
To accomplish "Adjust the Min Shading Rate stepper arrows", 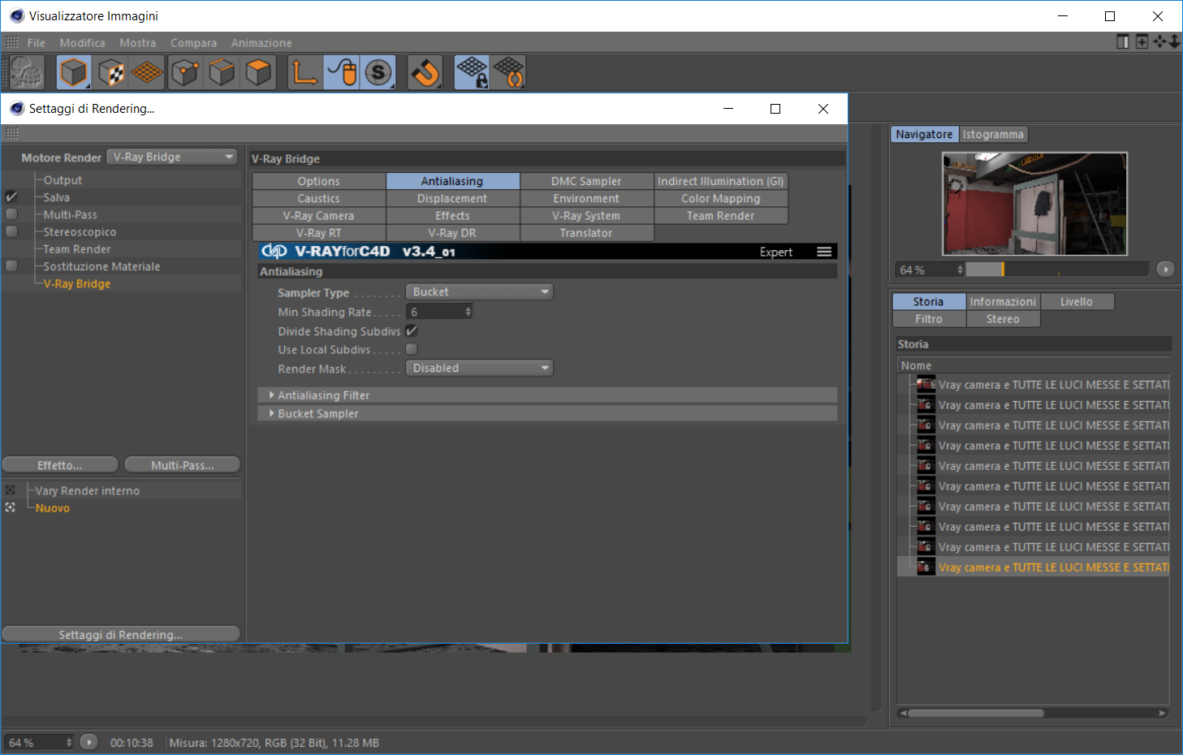I will click(468, 312).
